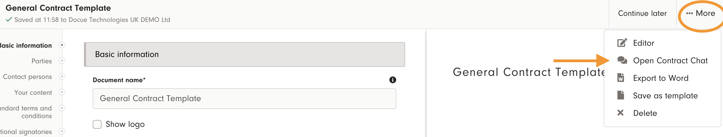Click the Save as template document icon
This screenshot has height=137, width=723.
(x=620, y=95)
